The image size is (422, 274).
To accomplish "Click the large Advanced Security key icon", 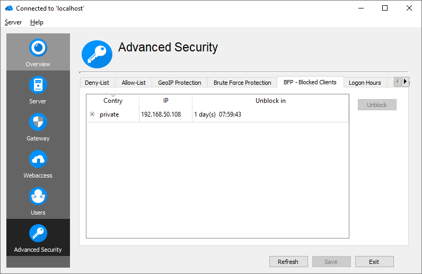I will [x=97, y=54].
